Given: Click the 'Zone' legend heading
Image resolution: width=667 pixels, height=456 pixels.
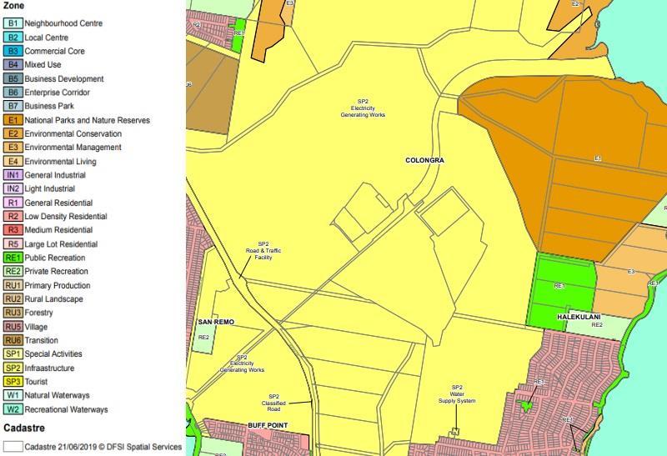Looking at the screenshot, I should coord(13,6).
